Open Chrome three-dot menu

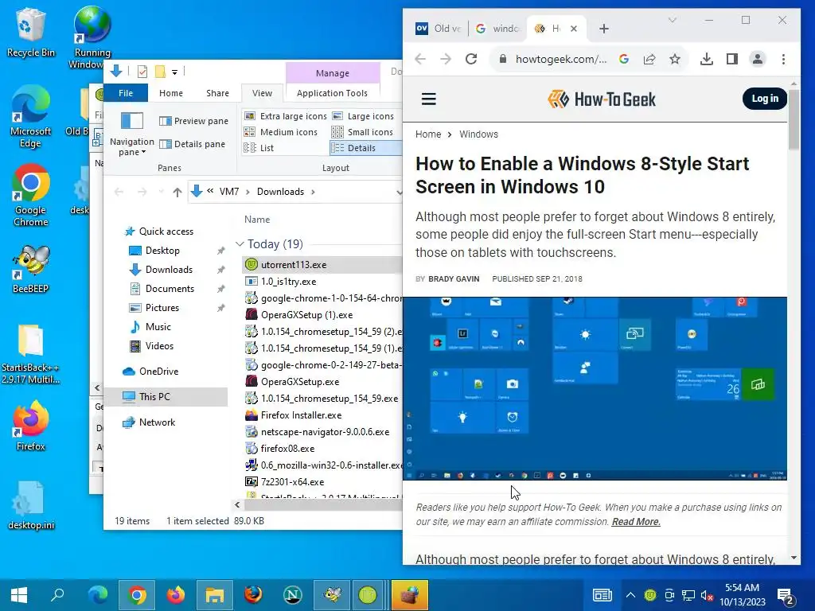(x=783, y=59)
